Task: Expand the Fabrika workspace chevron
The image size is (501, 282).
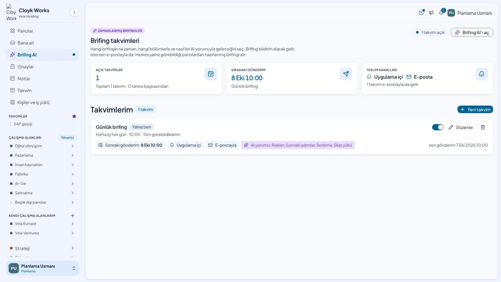Action: 73,174
